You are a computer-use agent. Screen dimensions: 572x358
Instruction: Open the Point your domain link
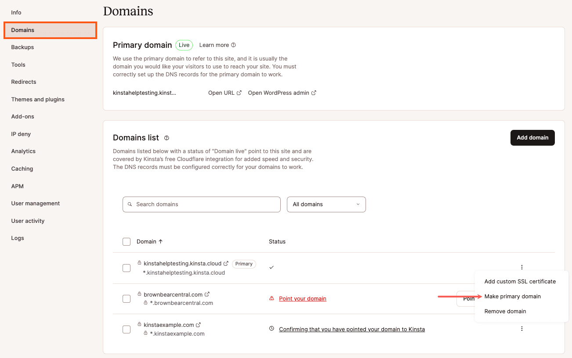point(303,298)
